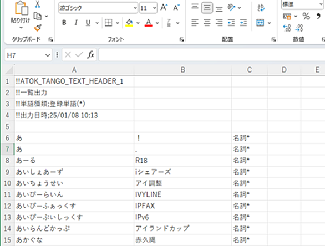Open font color dropdown arrow
This screenshot has height=246, width=325.
(x=158, y=23)
